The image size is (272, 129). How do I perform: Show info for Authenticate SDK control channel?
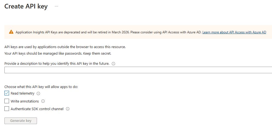point(68,109)
